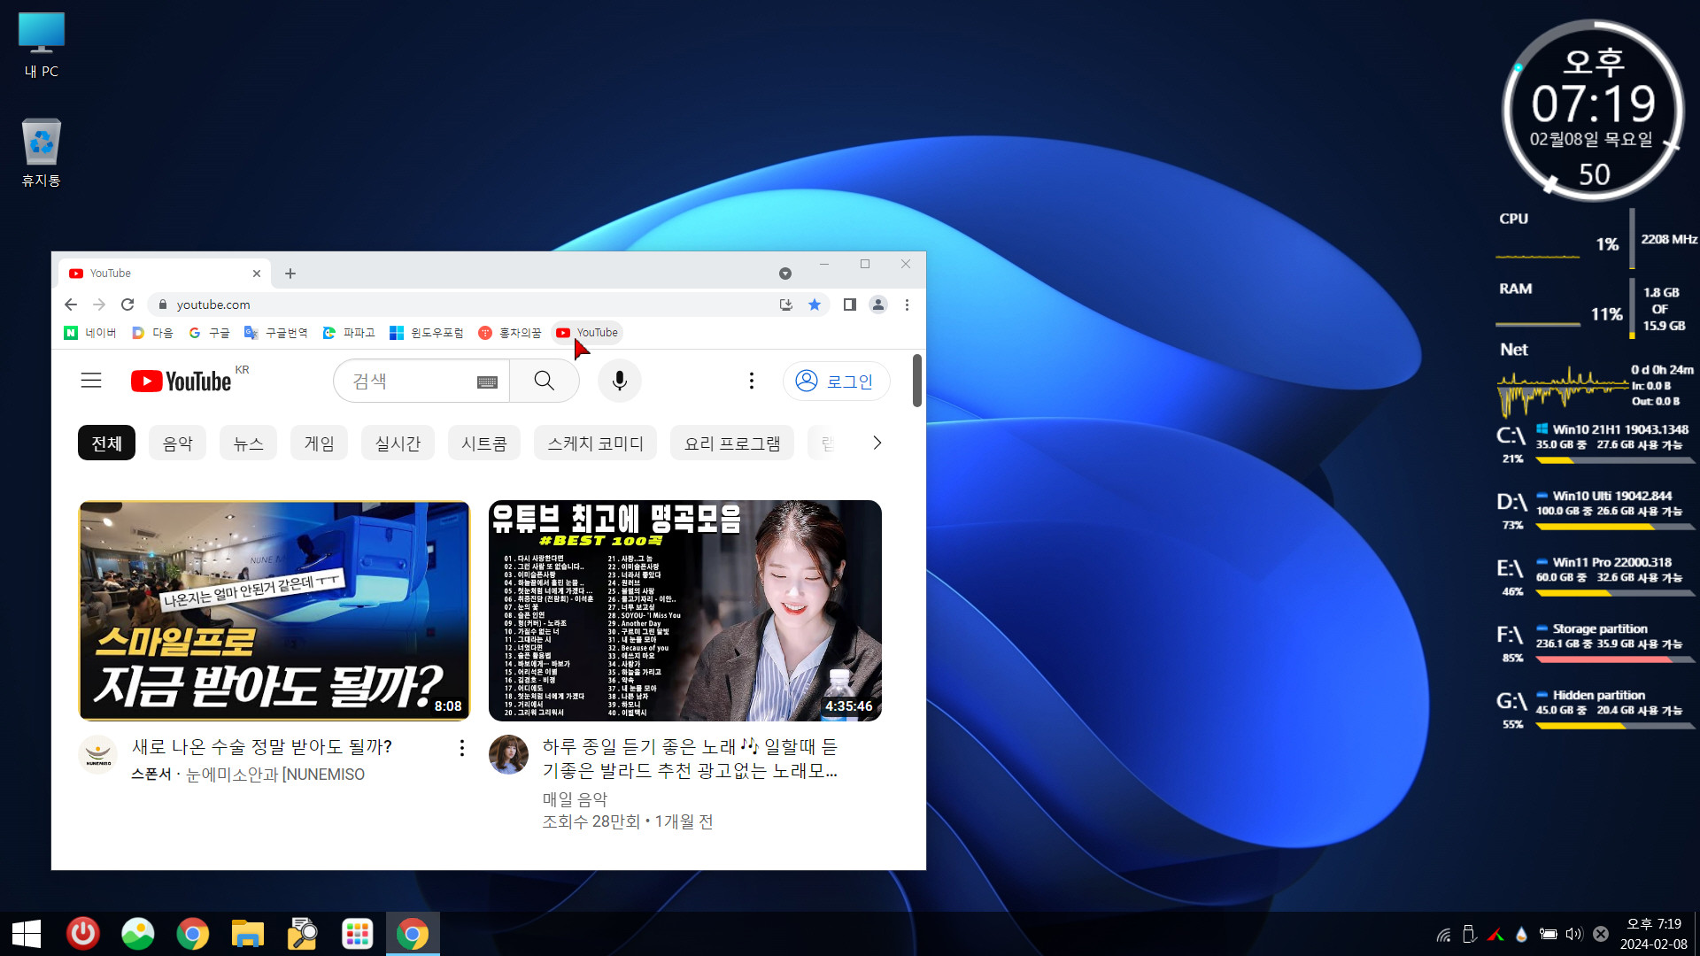Open the colorful grid app on taskbar
This screenshot has width=1700, height=956.
(358, 934)
